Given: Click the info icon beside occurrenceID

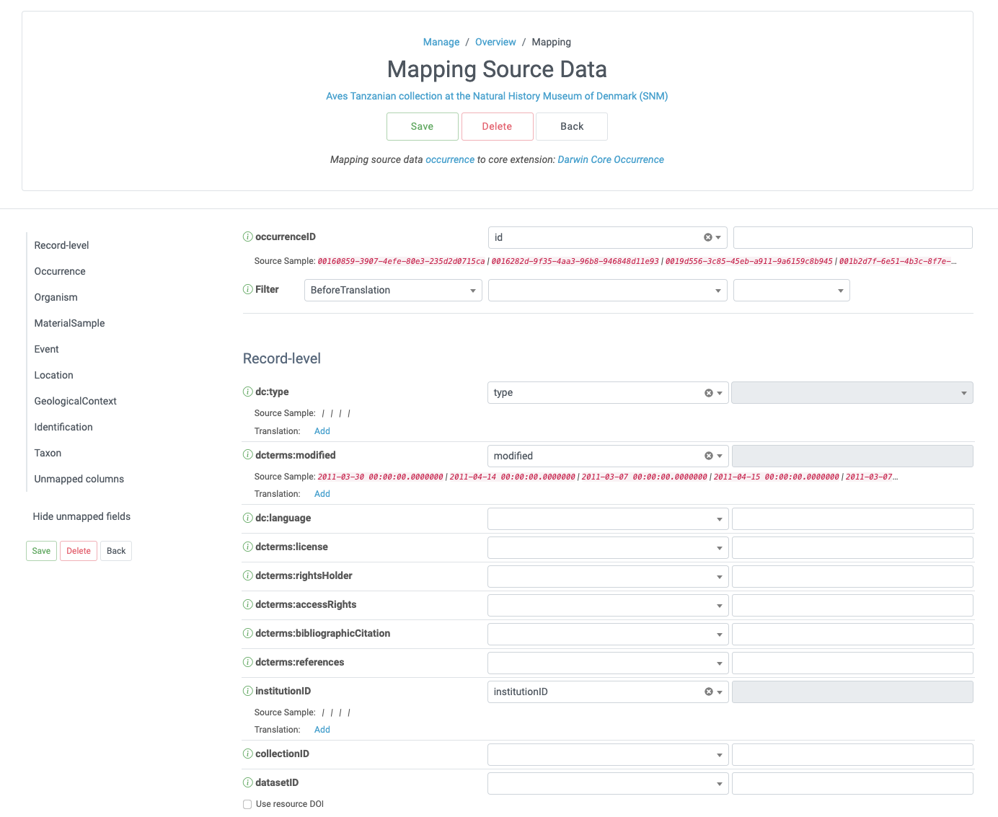Looking at the screenshot, I should (x=247, y=237).
